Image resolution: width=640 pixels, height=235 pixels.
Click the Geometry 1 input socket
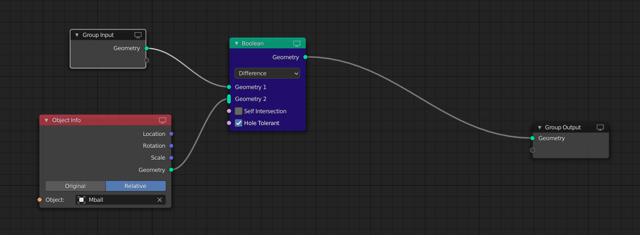[229, 87]
